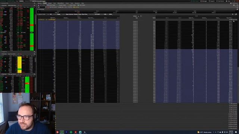Click the Underlying section settings icon

[237, 9]
